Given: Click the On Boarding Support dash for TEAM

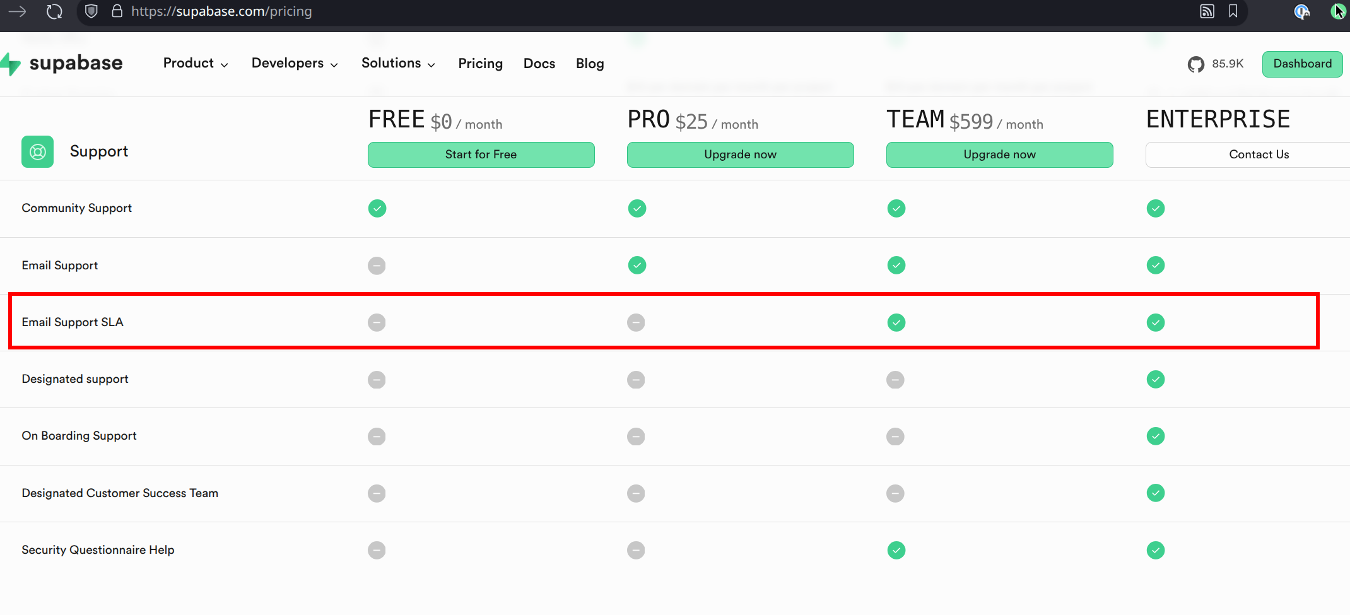Looking at the screenshot, I should tap(895, 436).
